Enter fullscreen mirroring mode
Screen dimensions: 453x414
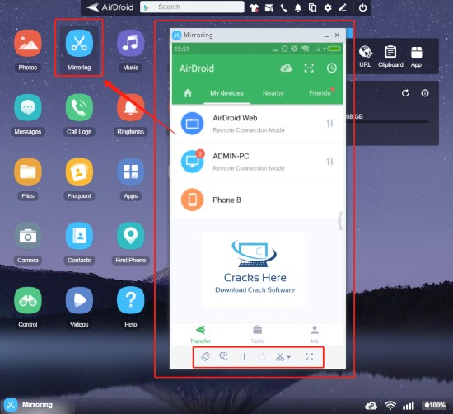[x=310, y=357]
